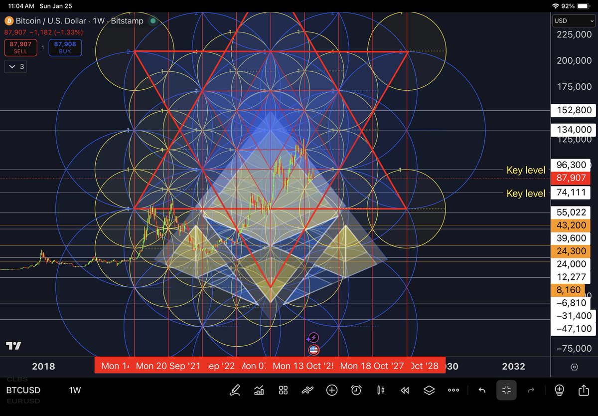Open the object tree layers icon
This screenshot has height=416, width=598.
pos(429,390)
